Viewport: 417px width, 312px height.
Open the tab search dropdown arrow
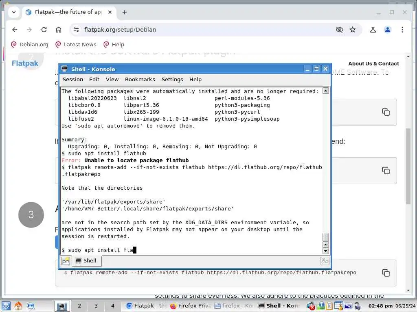14,12
